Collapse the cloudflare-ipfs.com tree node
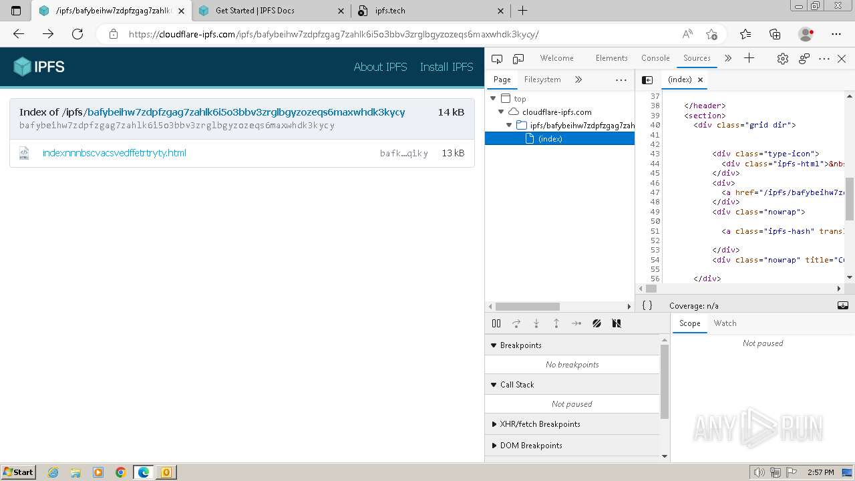This screenshot has height=481, width=855. pos(502,112)
